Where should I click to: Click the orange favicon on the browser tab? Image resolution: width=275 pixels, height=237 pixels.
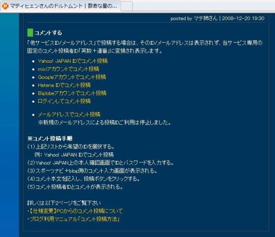click(5, 6)
